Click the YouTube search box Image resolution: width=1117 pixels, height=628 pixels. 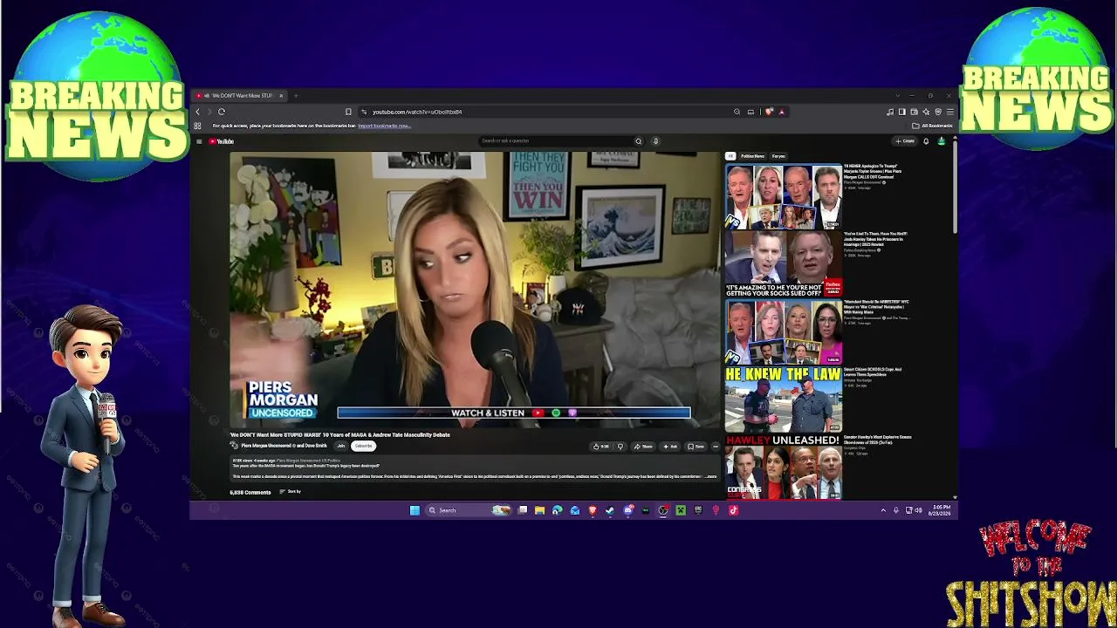click(x=555, y=141)
